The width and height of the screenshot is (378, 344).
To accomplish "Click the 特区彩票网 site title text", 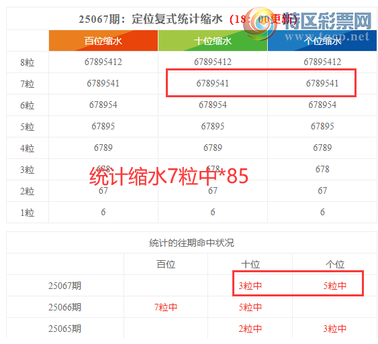I will click(x=328, y=21).
